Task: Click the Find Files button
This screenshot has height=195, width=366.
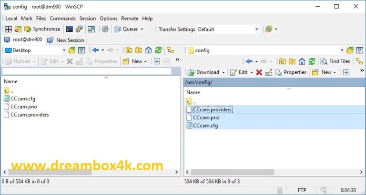Action: pyautogui.click(x=335, y=61)
